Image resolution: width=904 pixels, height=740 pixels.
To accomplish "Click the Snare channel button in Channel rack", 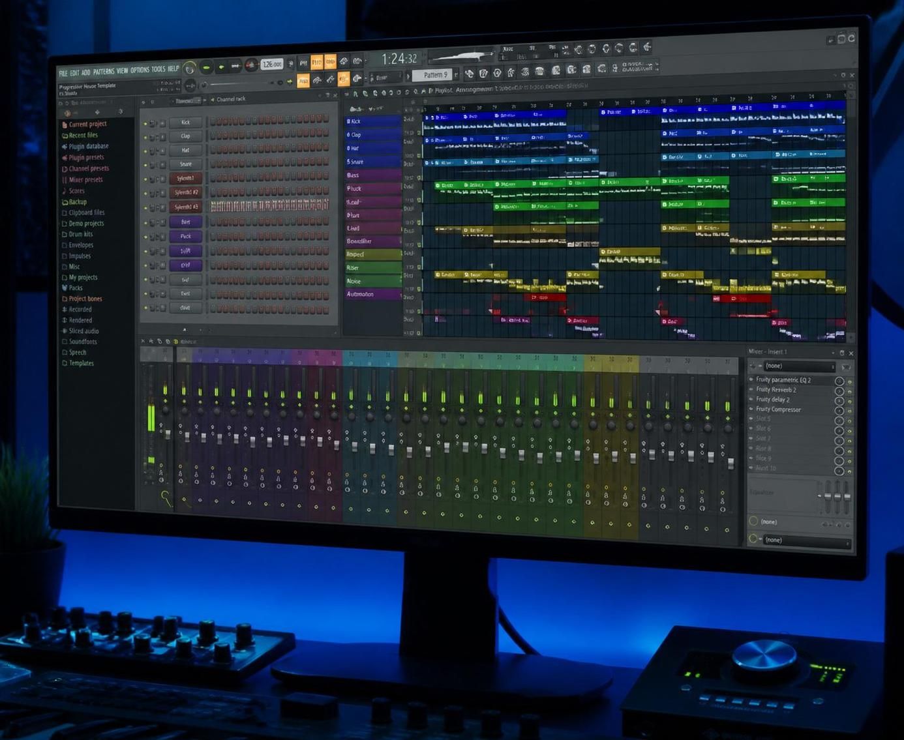I will (x=185, y=164).
